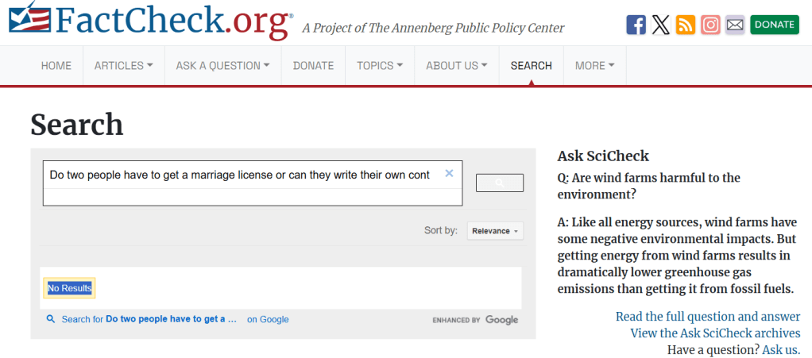Open FactCheck.org Facebook page icon
Viewport: 812px width, 358px height.
point(636,25)
